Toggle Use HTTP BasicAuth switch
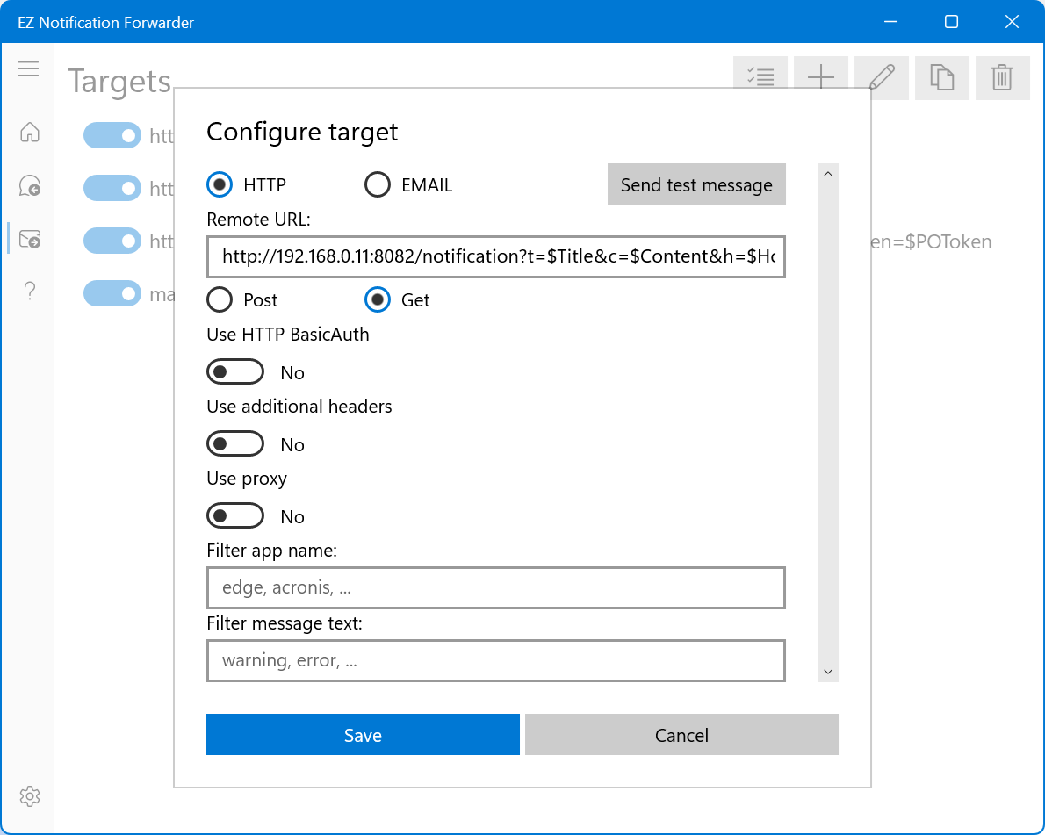The image size is (1045, 835). pos(235,372)
